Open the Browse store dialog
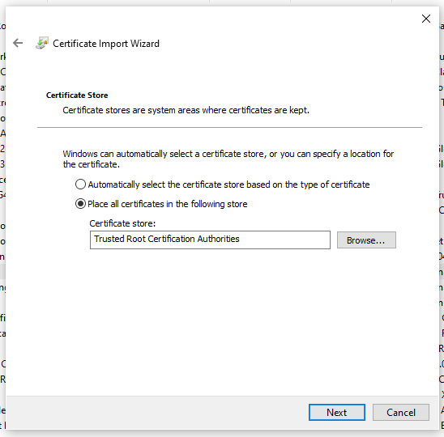The image size is (444, 437). (x=366, y=240)
